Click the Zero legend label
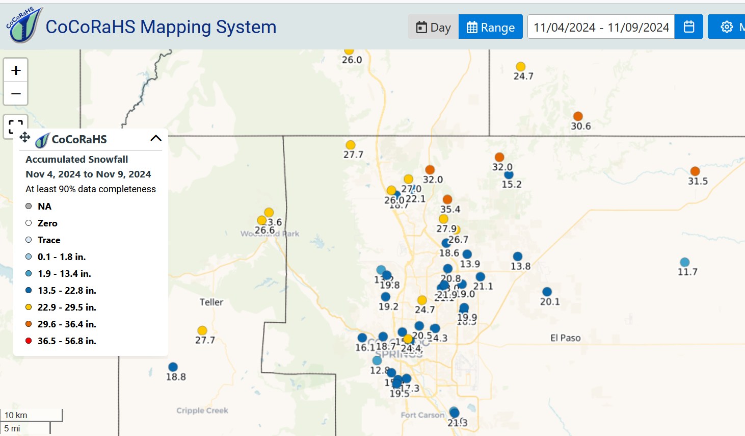Image resolution: width=745 pixels, height=436 pixels. point(47,223)
